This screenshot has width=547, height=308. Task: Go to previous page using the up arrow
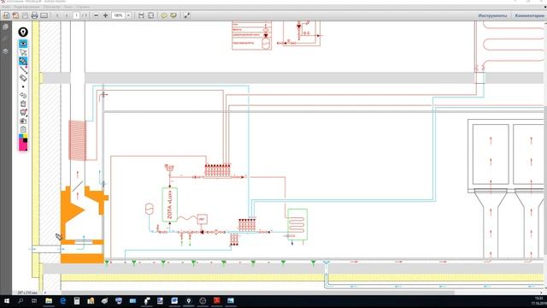[57, 15]
